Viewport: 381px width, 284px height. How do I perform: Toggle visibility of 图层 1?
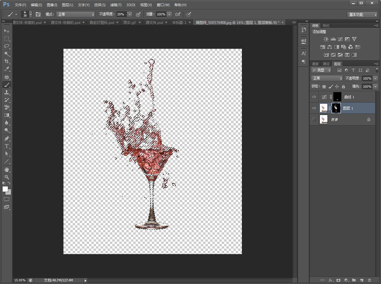[314, 108]
